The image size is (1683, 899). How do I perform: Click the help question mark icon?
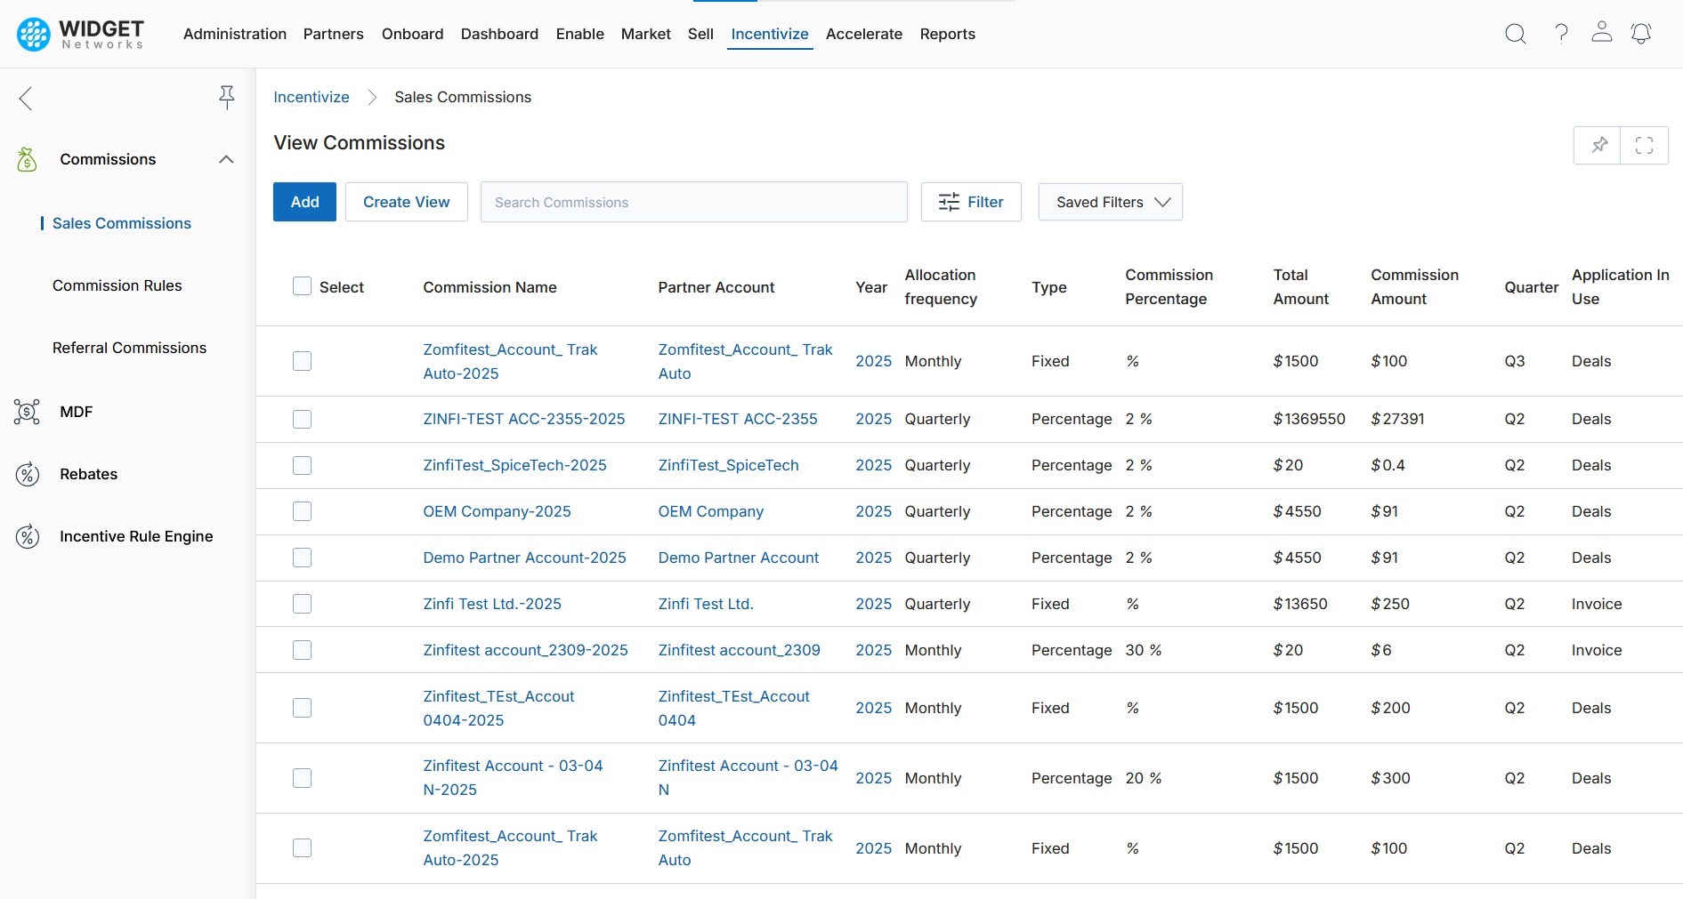[1561, 34]
